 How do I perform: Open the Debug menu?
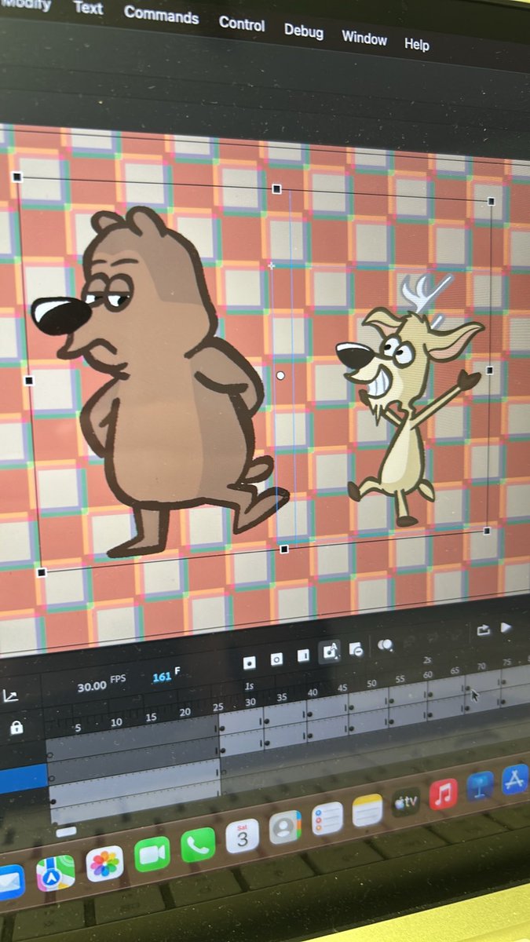[303, 31]
